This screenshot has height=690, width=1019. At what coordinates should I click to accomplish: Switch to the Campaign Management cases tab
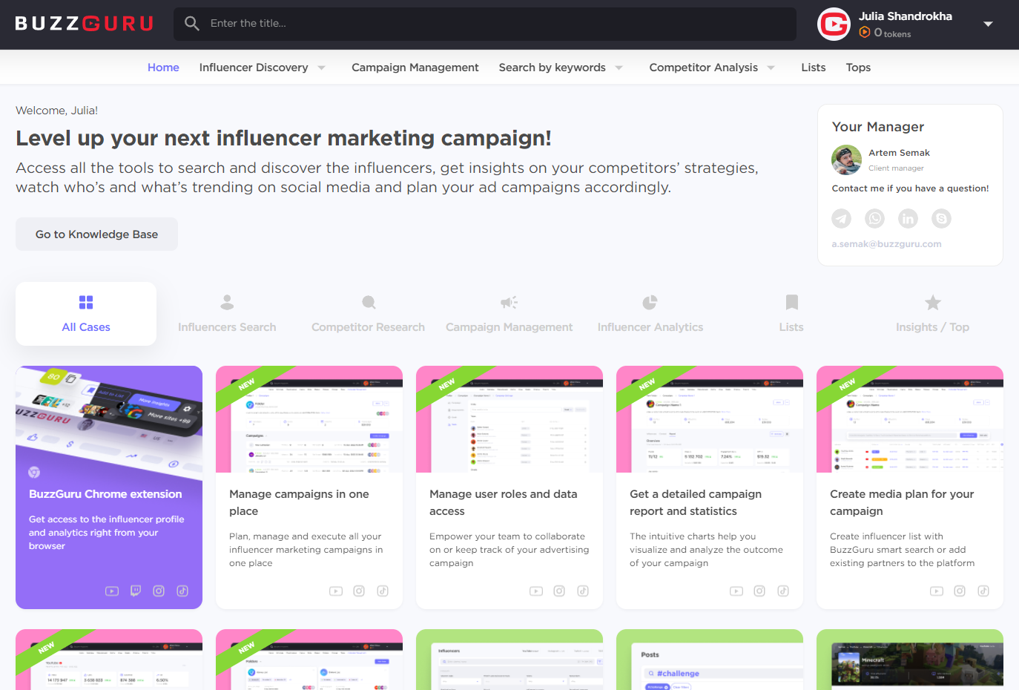click(x=510, y=314)
